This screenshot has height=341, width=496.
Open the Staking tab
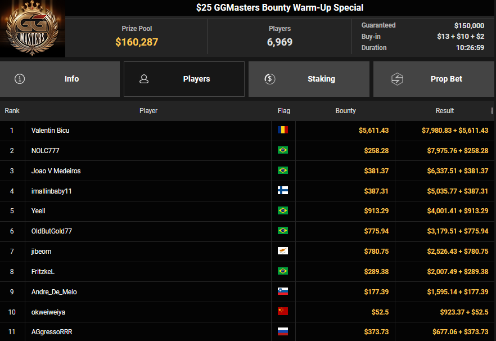309,79
